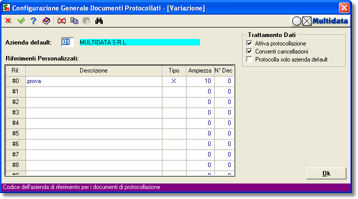Select row header #0
Screen dimensions: 358x199
(16, 81)
